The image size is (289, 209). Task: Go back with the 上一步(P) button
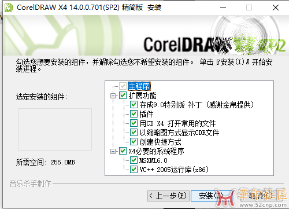point(168,196)
